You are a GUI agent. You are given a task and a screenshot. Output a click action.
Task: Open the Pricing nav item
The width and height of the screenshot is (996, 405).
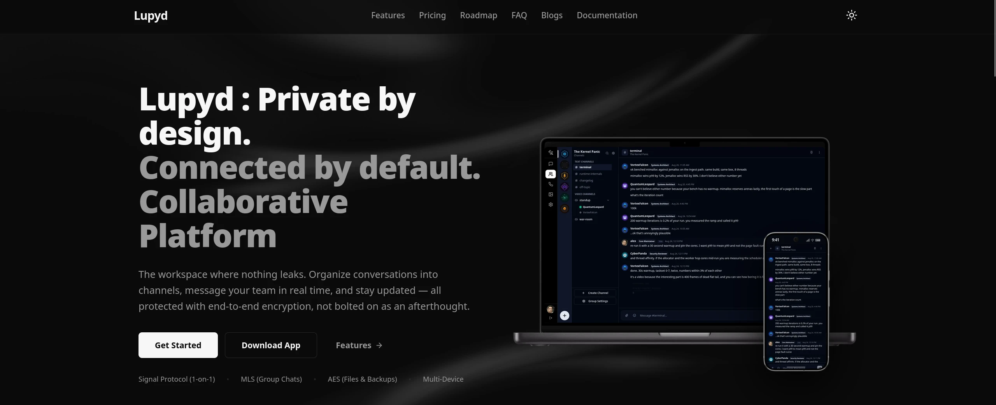click(x=432, y=15)
